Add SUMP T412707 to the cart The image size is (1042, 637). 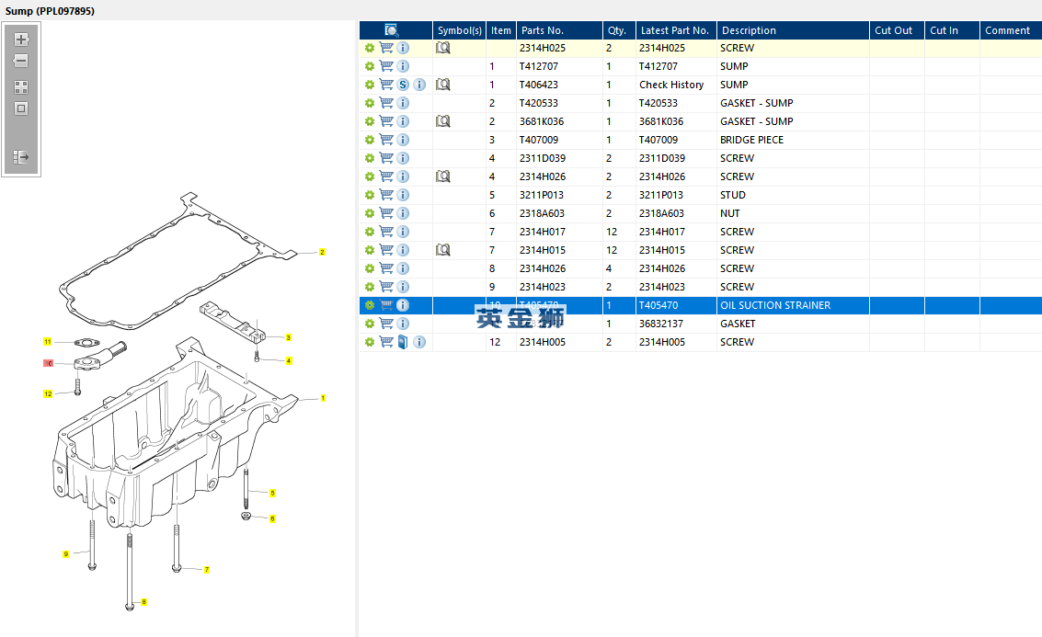pyautogui.click(x=386, y=66)
